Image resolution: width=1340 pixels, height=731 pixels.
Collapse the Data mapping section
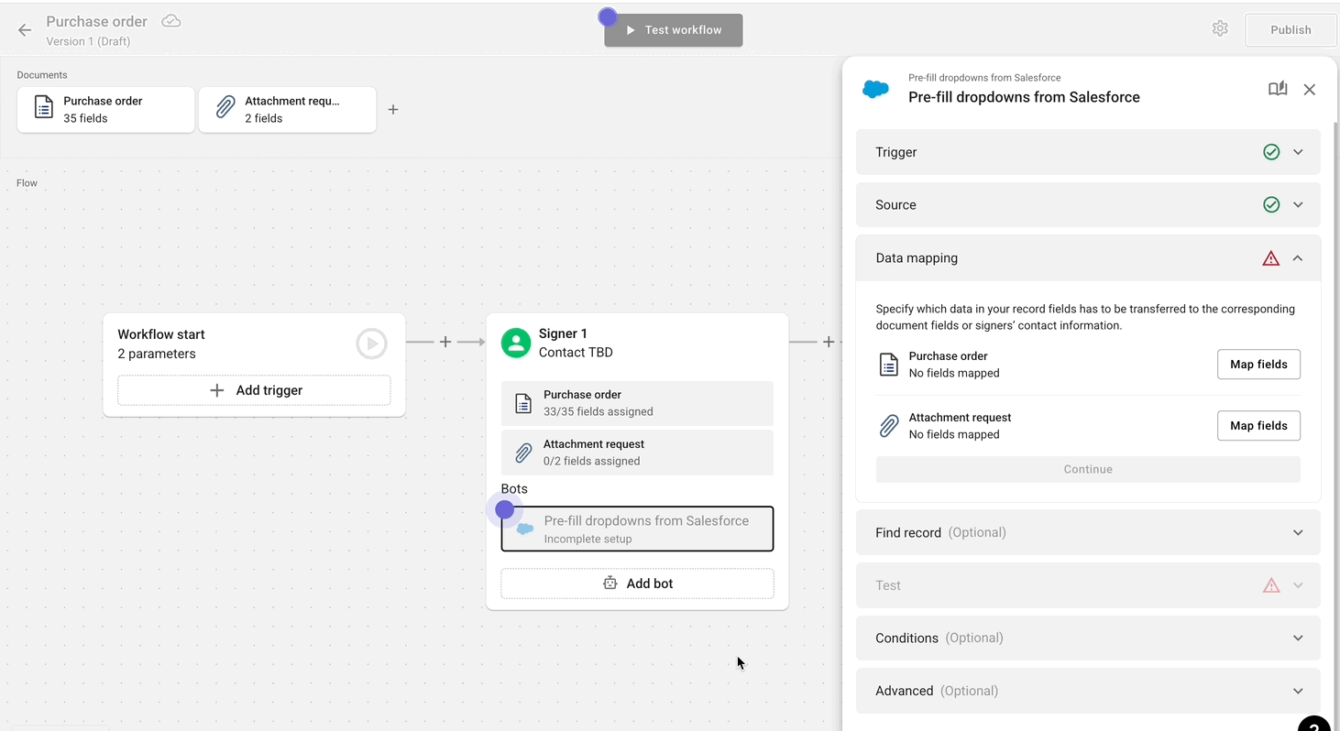click(x=1298, y=257)
